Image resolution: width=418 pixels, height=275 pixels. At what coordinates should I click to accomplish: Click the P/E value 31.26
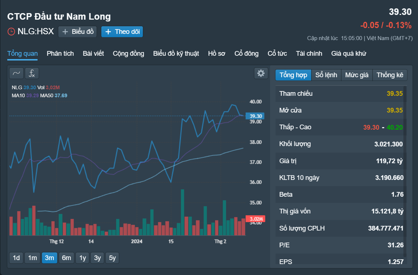396,245
